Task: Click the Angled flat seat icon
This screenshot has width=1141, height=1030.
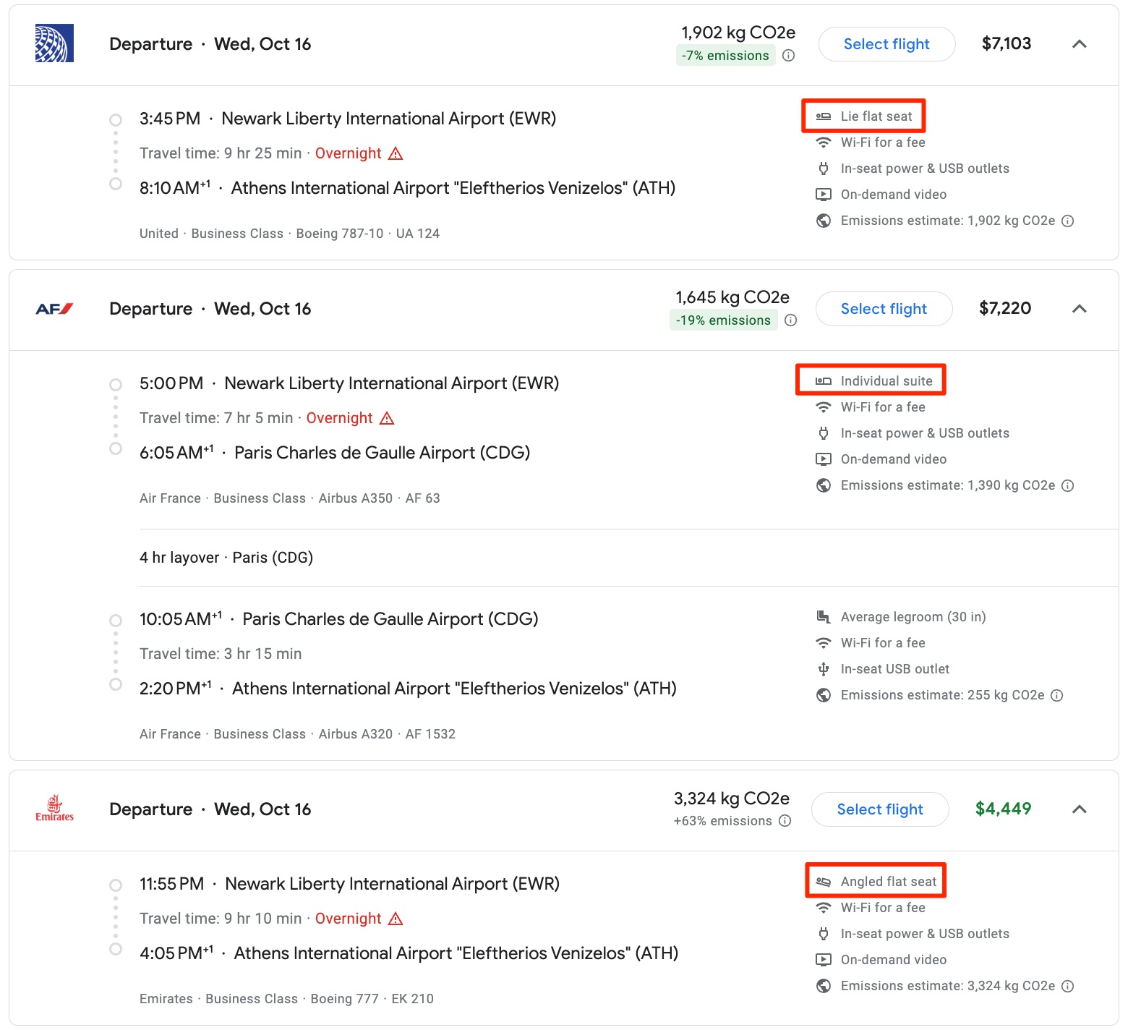Action: click(823, 882)
